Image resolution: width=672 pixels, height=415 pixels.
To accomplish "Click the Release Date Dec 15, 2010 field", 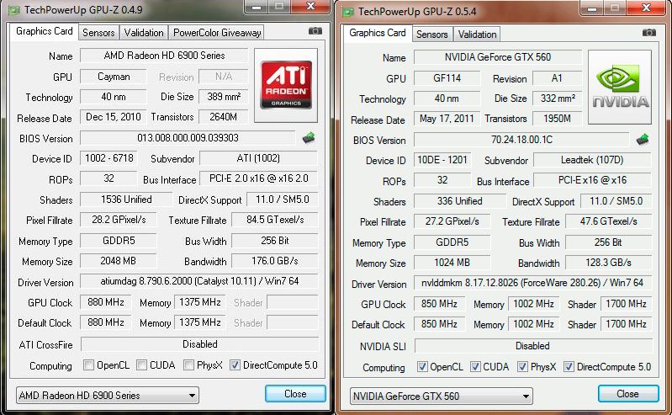I will (x=114, y=117).
